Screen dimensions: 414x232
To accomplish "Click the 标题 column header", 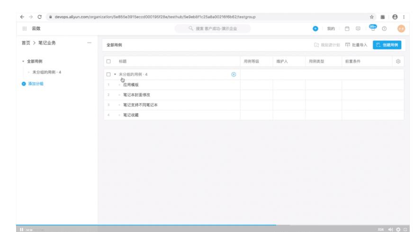I will (123, 61).
